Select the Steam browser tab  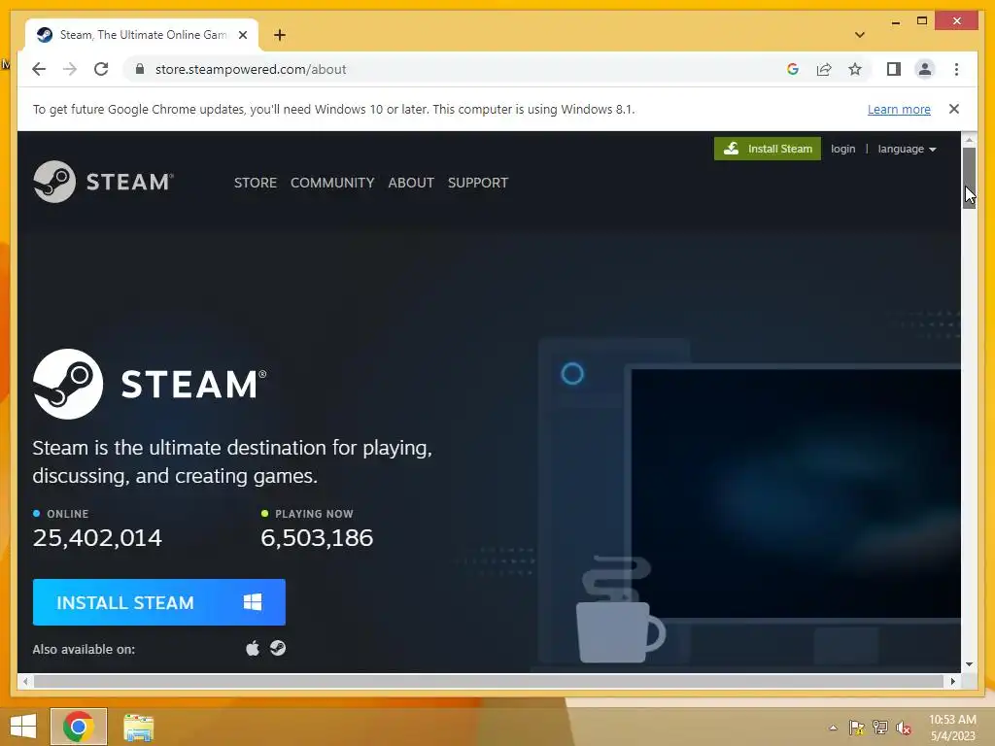pos(142,35)
